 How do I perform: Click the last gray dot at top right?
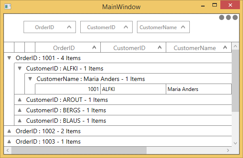pyautogui.click(x=235, y=17)
